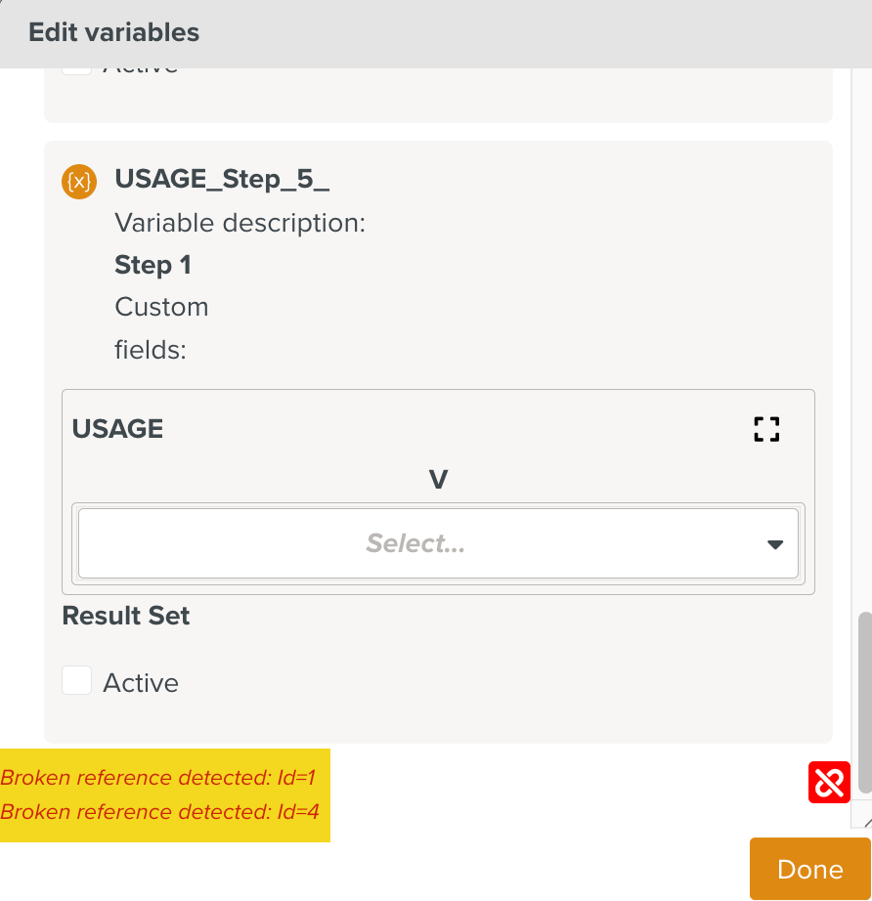This screenshot has height=901, width=872.
Task: Click the USAGE field label
Action: [x=117, y=428]
